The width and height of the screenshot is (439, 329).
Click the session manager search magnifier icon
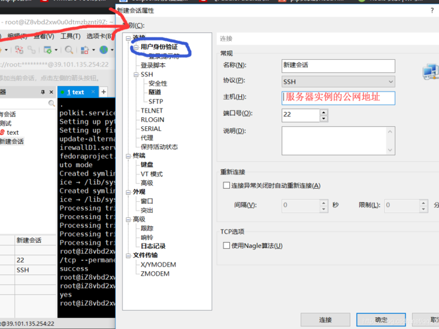(51, 103)
